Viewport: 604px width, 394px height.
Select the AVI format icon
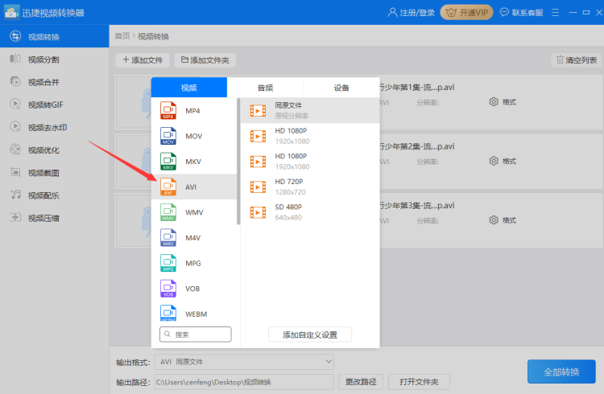pyautogui.click(x=168, y=187)
